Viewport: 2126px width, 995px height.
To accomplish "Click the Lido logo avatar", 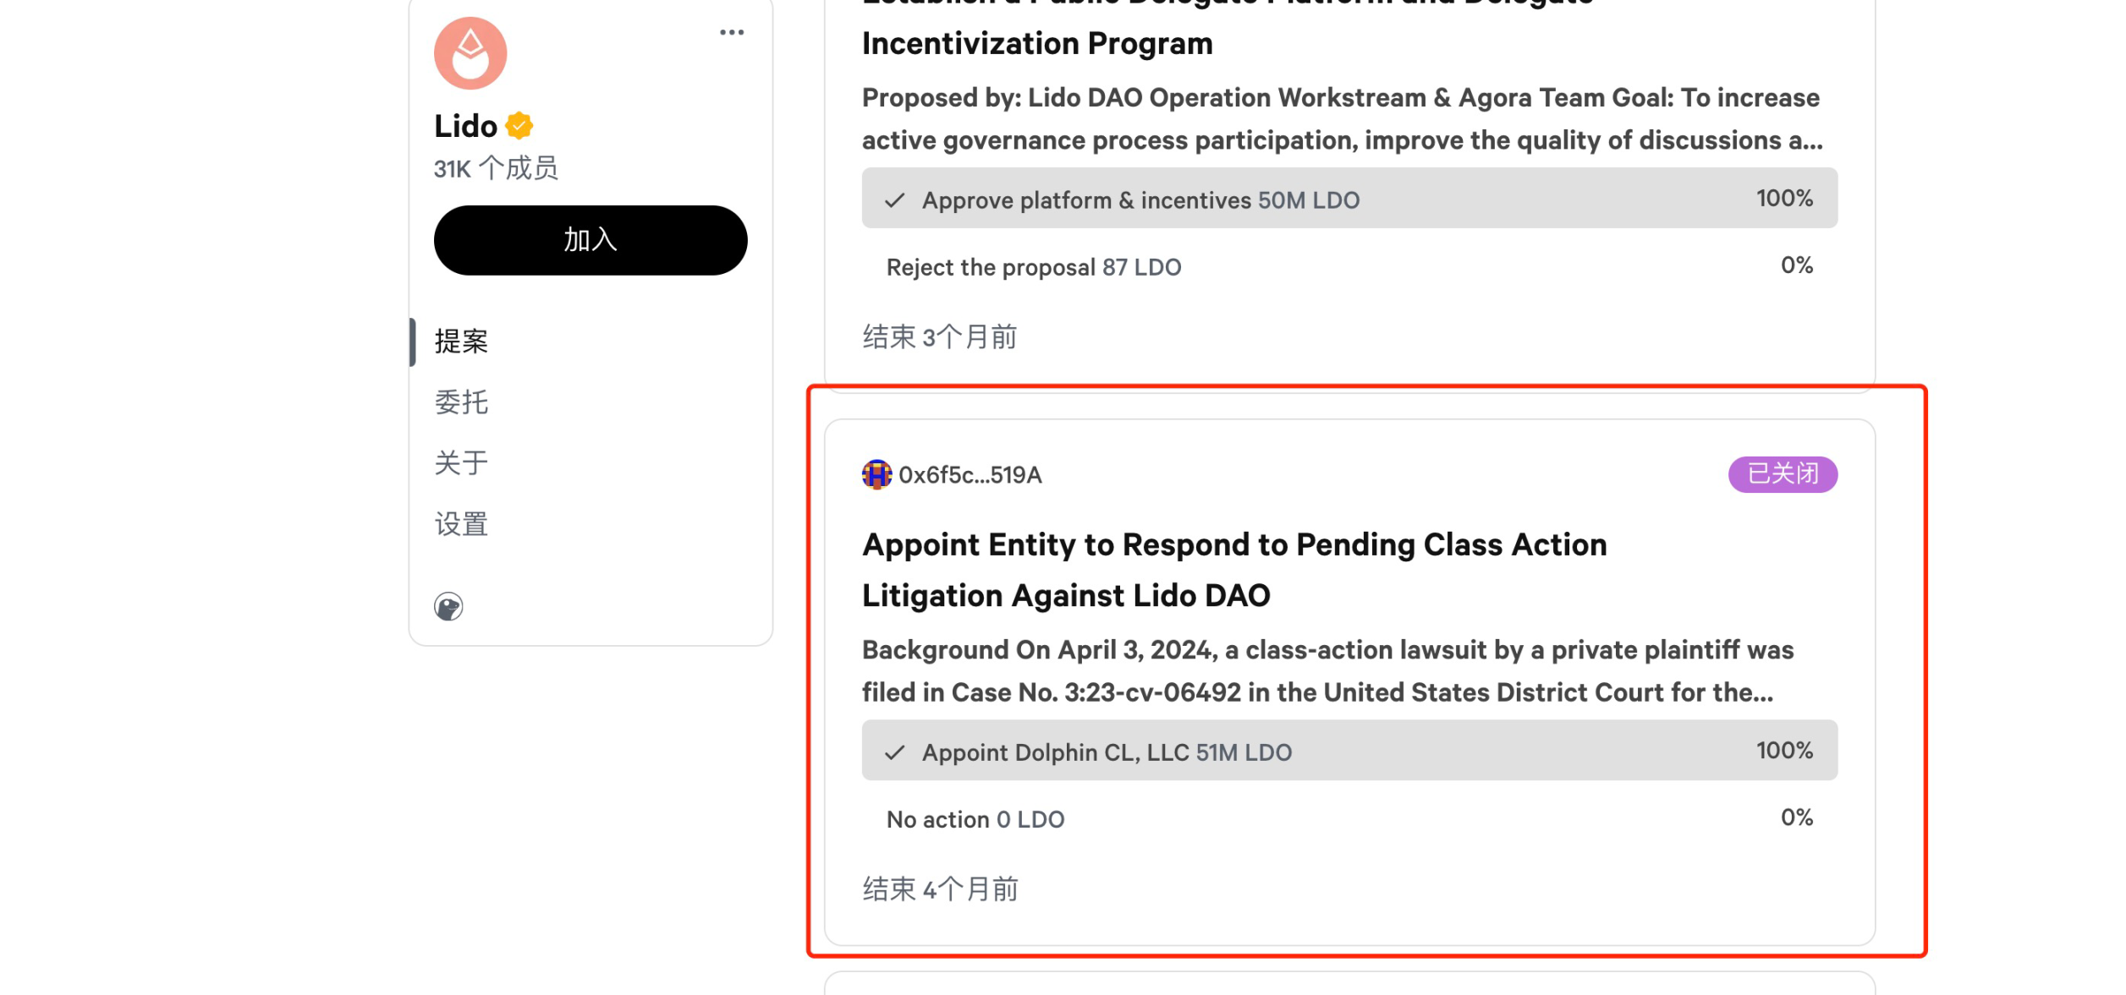I will click(470, 53).
